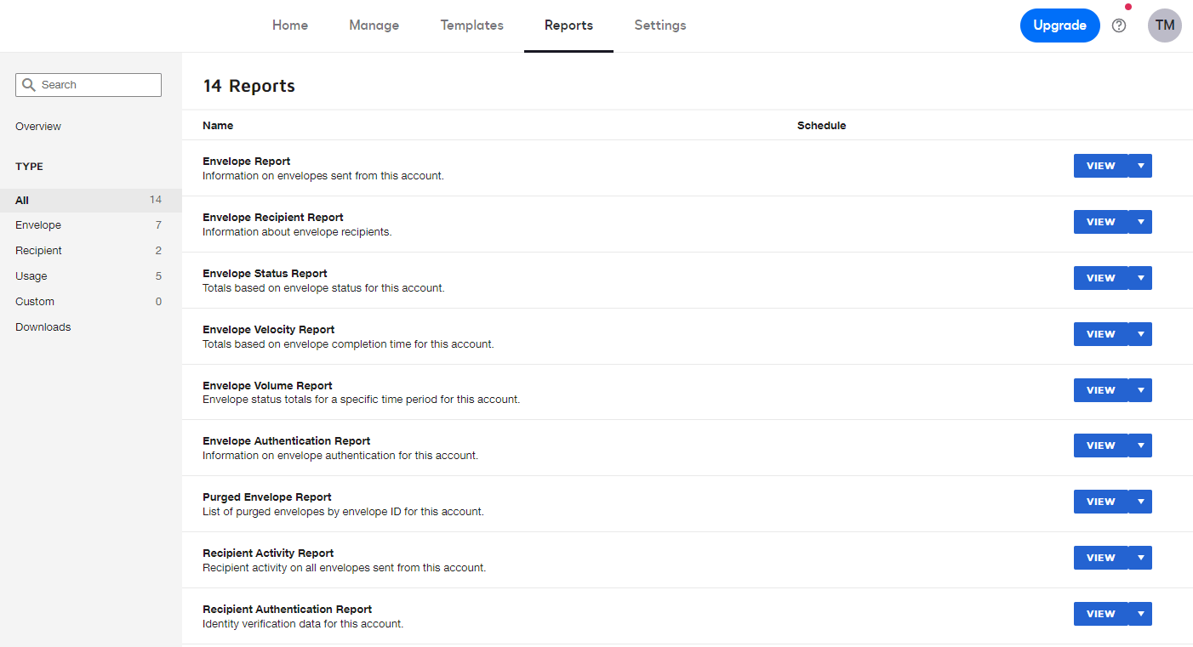Open the Manage tab

point(374,26)
